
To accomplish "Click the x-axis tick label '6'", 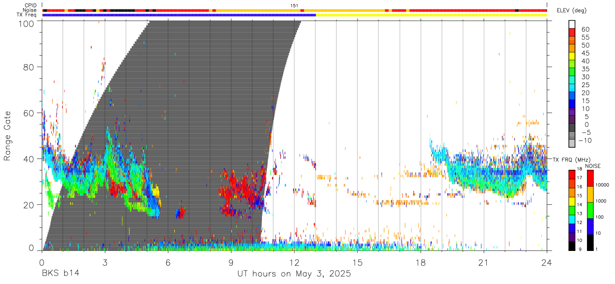I will tap(168, 262).
